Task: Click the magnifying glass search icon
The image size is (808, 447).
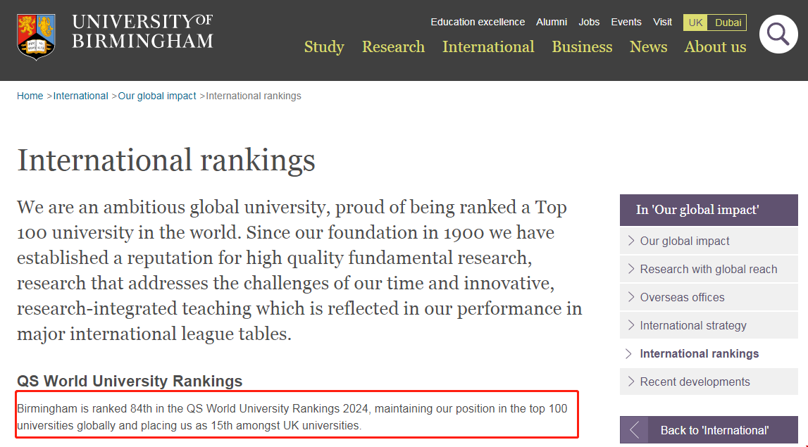Action: click(778, 34)
